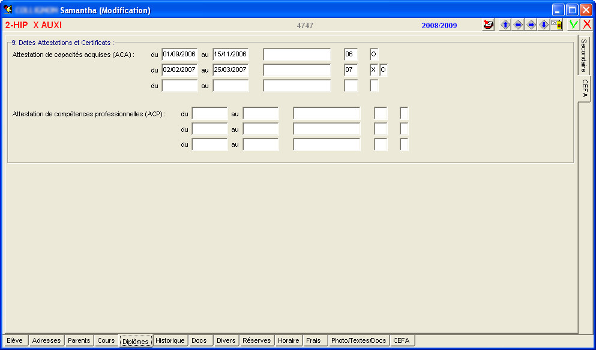Edit the ACA end date 25/03/2007
Image resolution: width=596 pixels, height=350 pixels.
pos(230,70)
